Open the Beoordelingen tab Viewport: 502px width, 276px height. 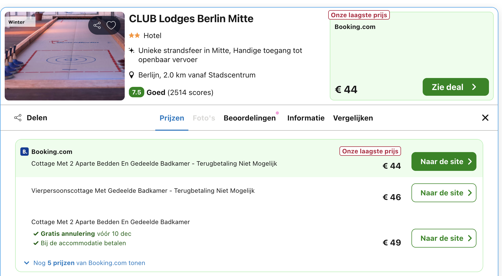(250, 118)
